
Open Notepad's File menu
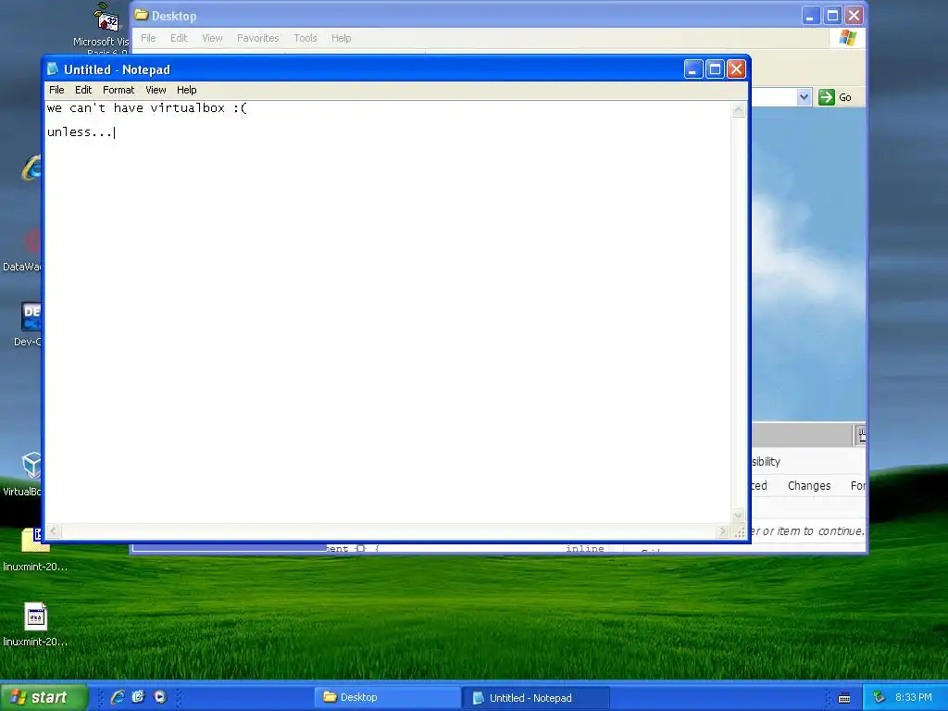(x=56, y=90)
